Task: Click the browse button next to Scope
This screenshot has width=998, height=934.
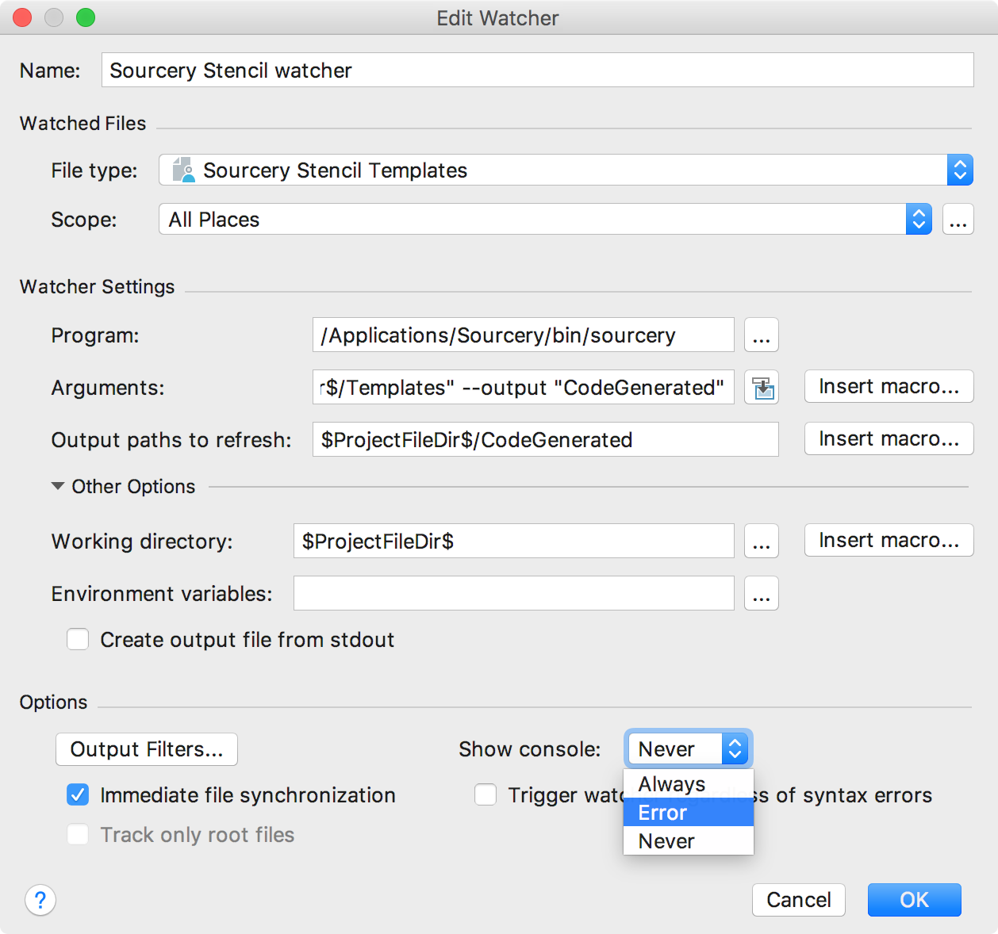Action: pyautogui.click(x=958, y=219)
